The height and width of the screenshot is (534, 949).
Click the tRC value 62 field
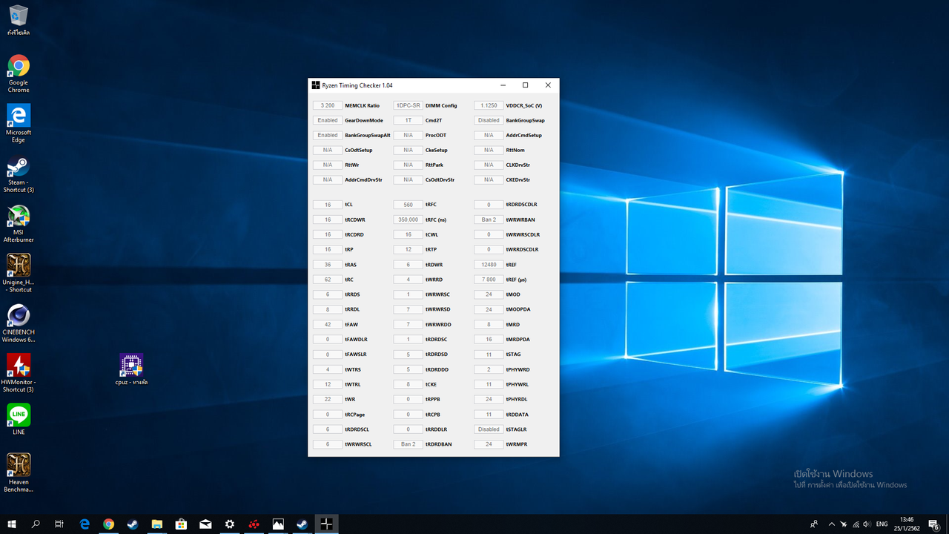click(328, 280)
